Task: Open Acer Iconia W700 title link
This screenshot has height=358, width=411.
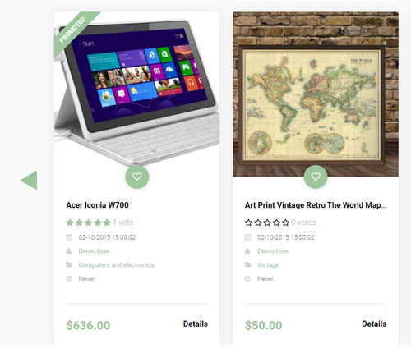Action: click(x=97, y=205)
